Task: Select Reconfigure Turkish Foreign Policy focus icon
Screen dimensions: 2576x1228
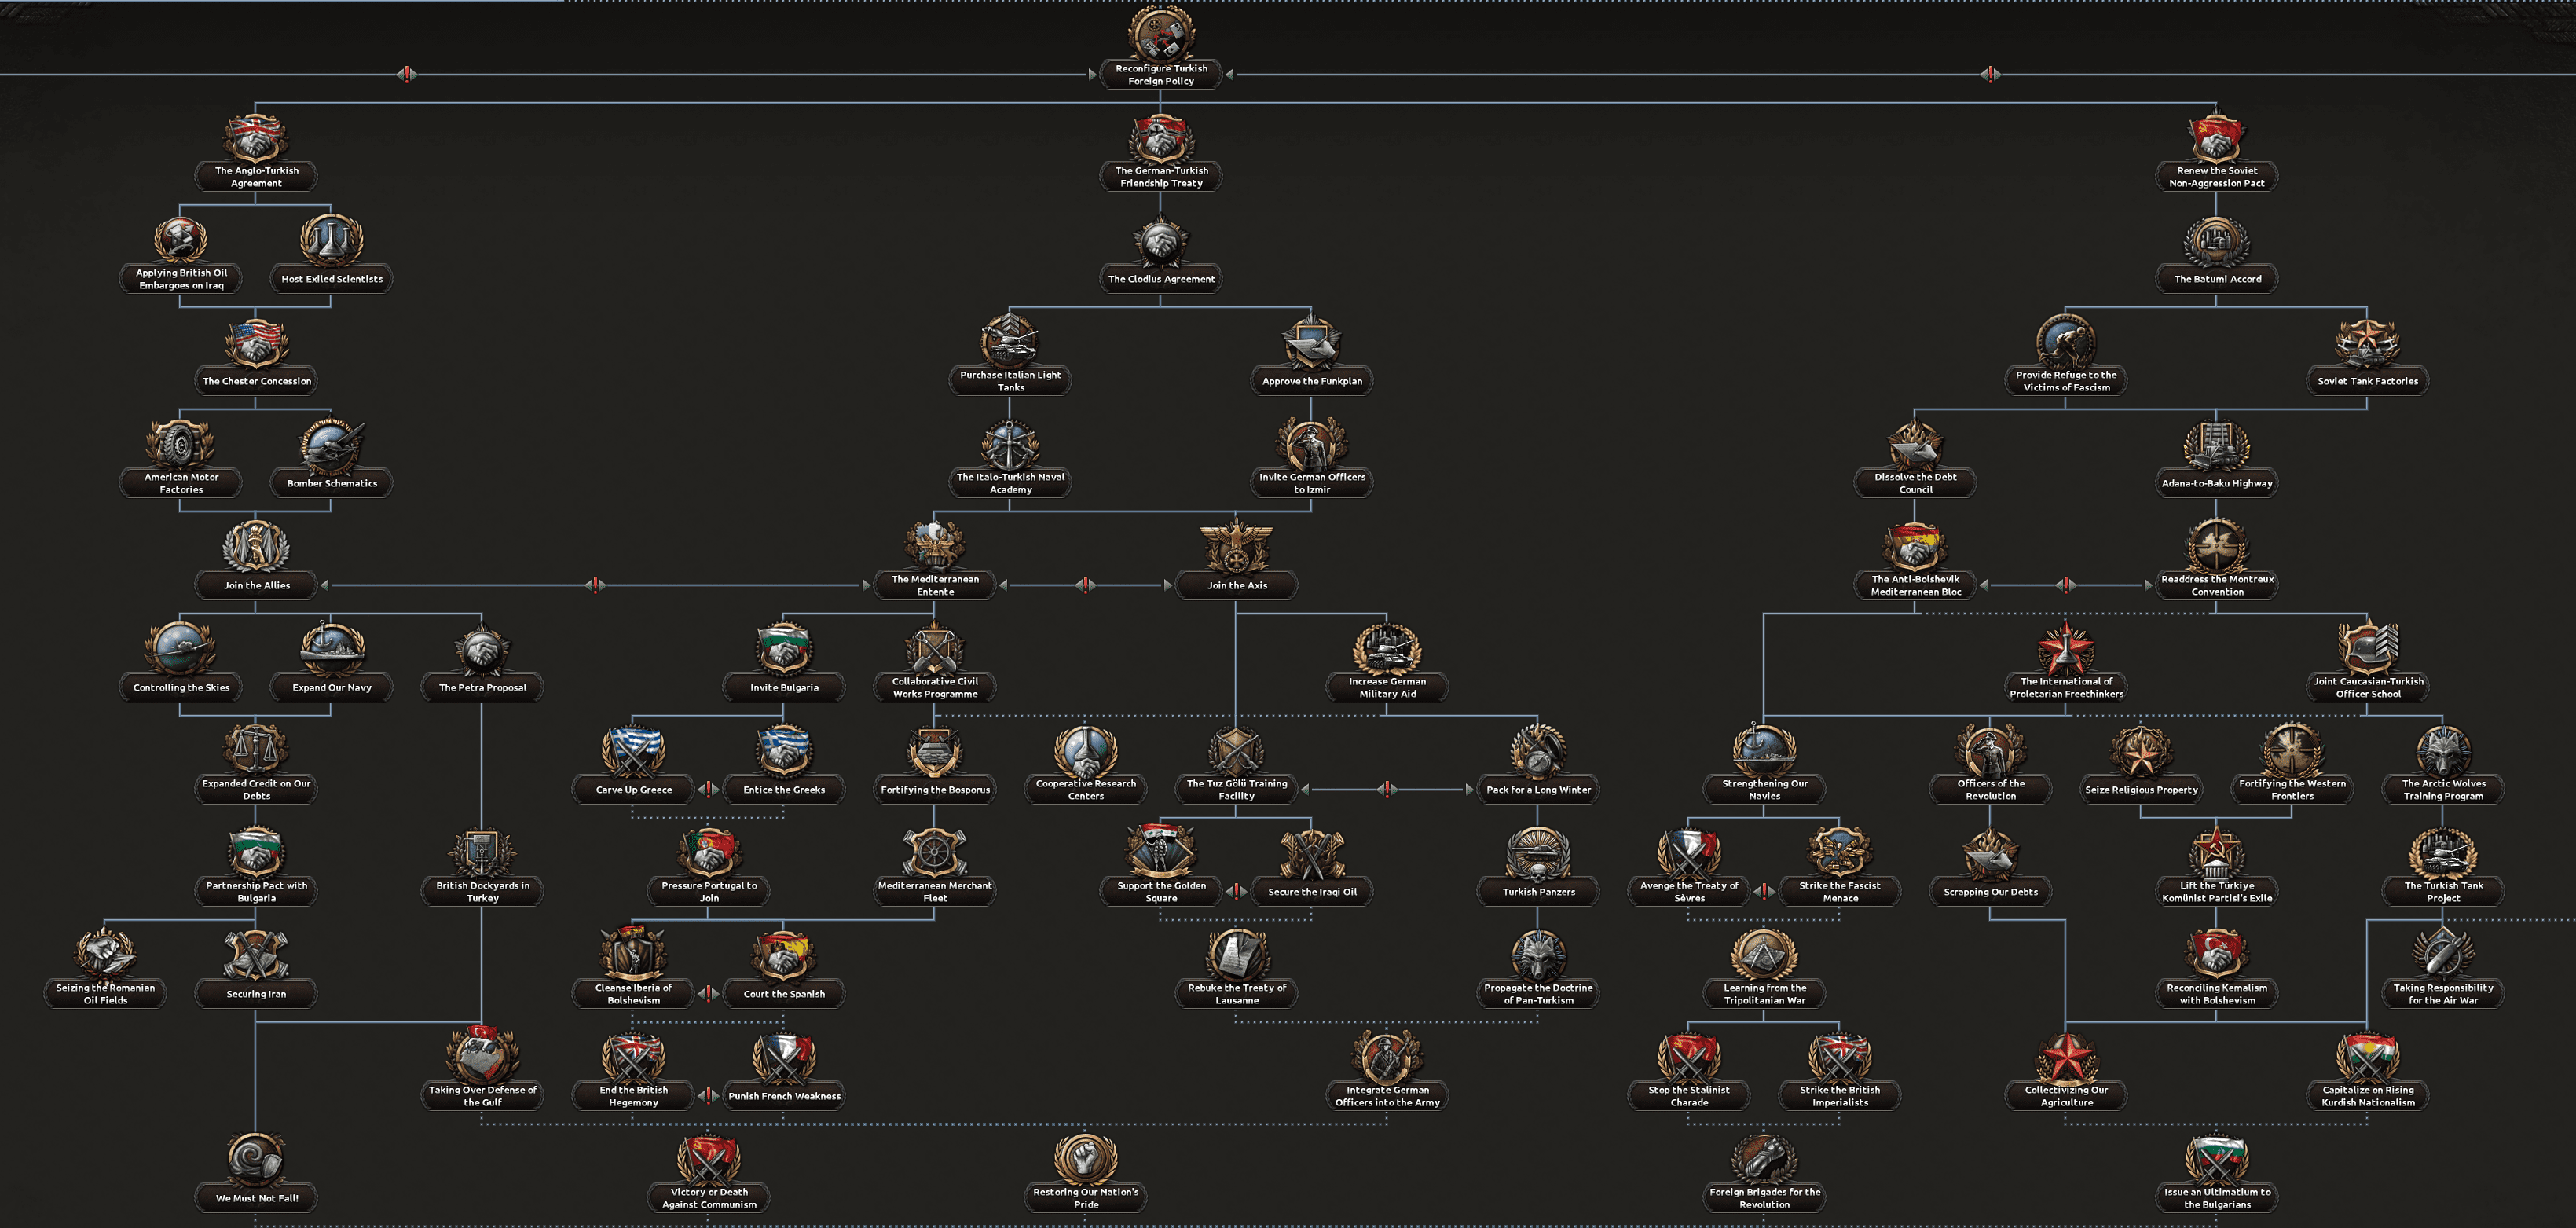Action: (1161, 35)
